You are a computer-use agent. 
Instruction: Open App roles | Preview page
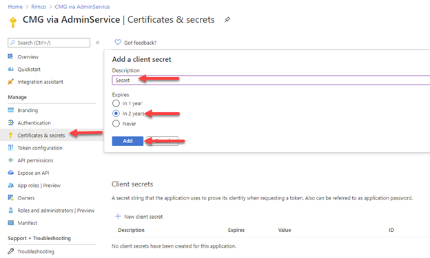[39, 186]
